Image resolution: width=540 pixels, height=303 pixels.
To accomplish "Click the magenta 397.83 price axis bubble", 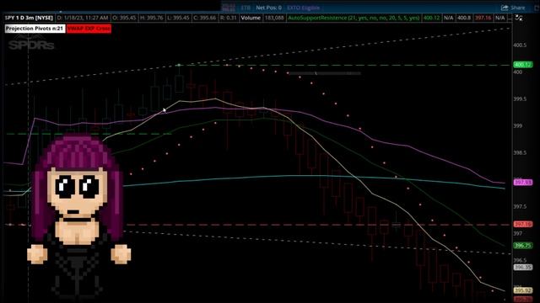I will [523, 183].
